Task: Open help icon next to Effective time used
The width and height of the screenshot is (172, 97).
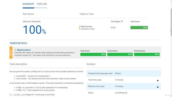Action: (158, 87)
